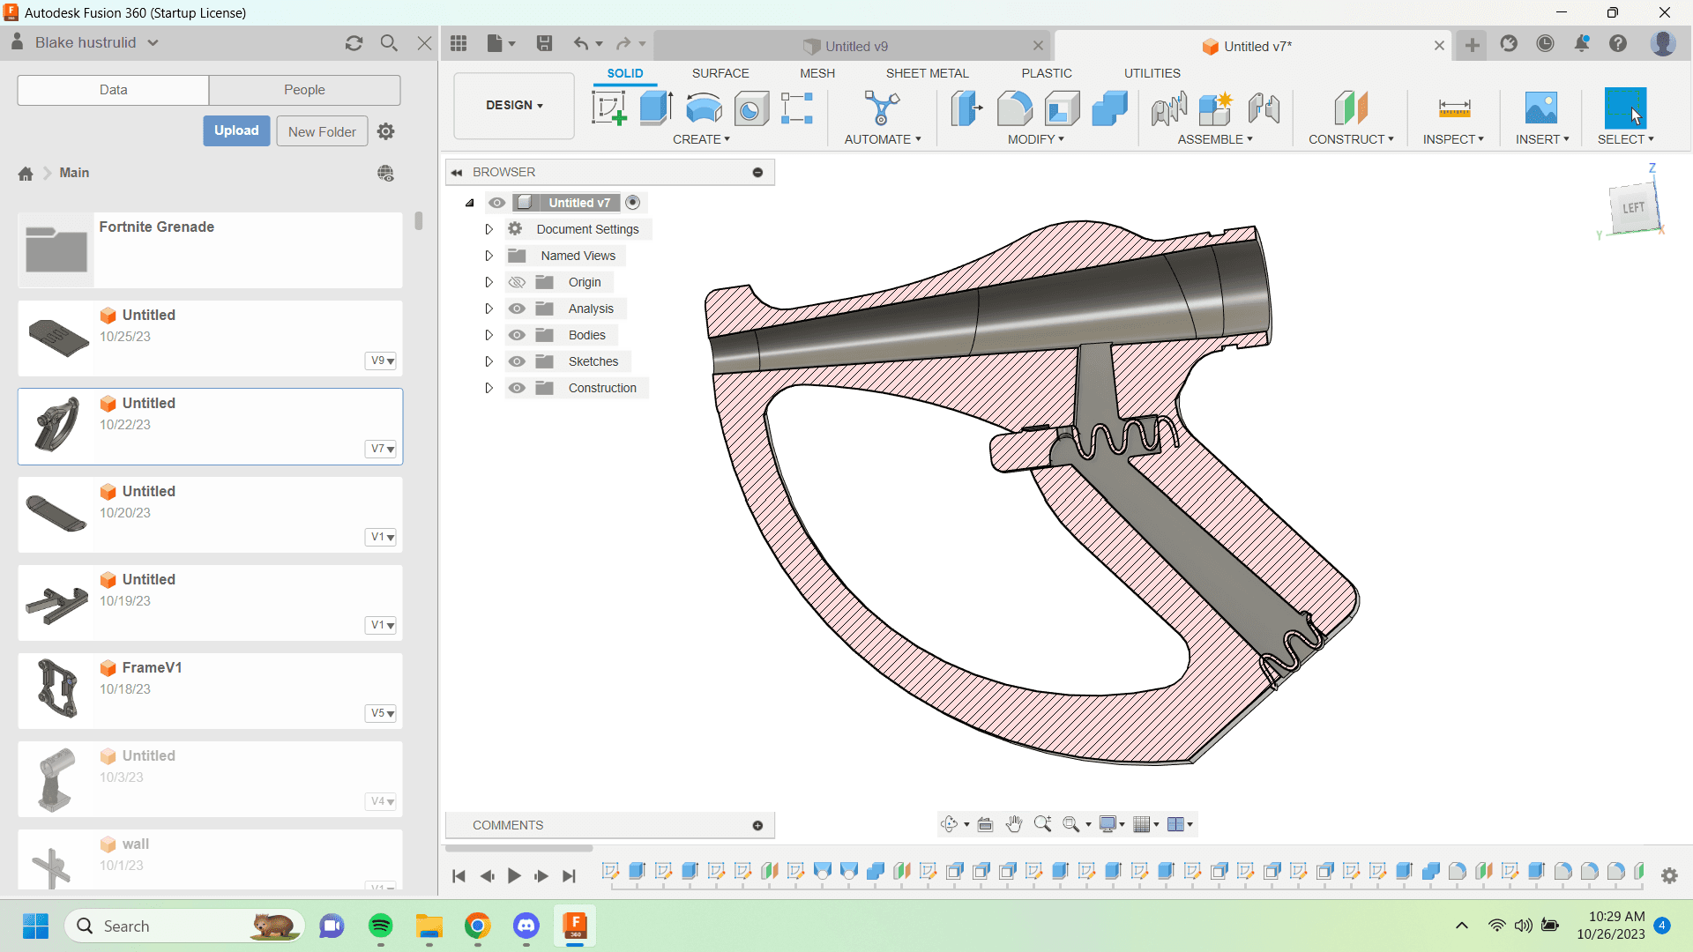Screen dimensions: 1693x952
Task: Switch to Sheet Metal tab
Action: click(x=927, y=72)
